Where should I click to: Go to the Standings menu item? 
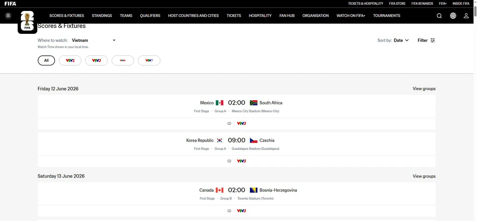[102, 16]
